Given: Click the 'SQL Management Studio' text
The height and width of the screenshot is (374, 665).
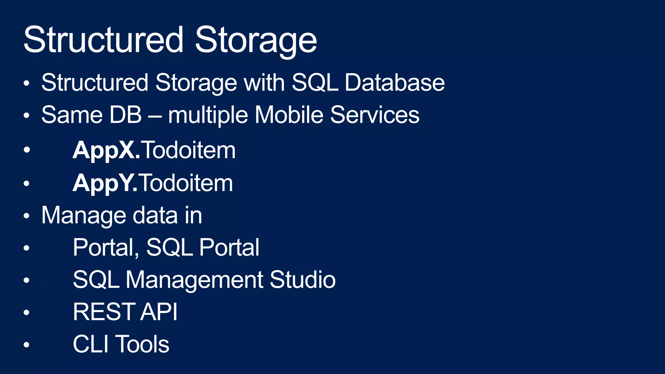Looking at the screenshot, I should pyautogui.click(x=204, y=280).
